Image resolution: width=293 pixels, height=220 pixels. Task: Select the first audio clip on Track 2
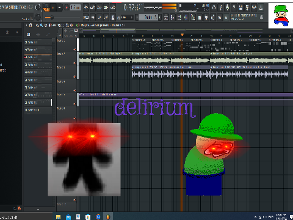tap(105, 58)
